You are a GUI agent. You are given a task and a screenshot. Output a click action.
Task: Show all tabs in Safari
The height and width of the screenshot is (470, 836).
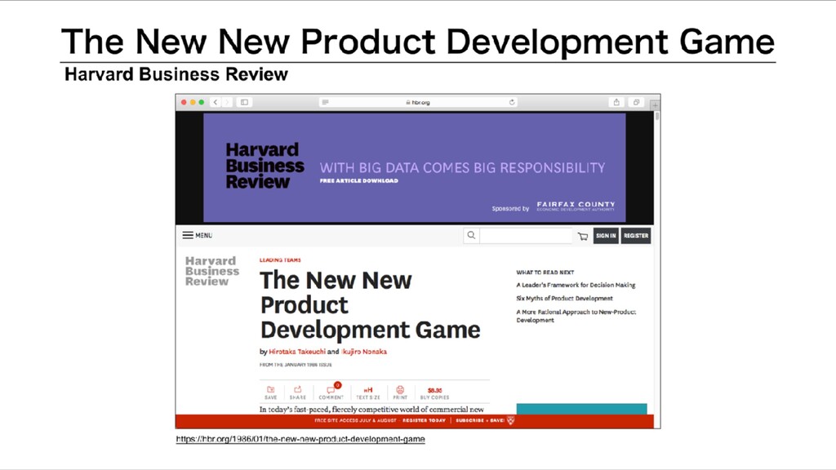coord(636,102)
